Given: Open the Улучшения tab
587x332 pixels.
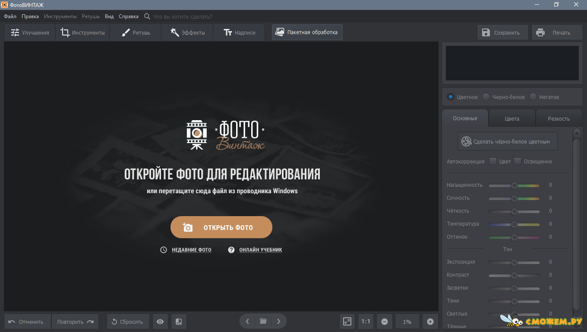Looking at the screenshot, I should tap(30, 32).
